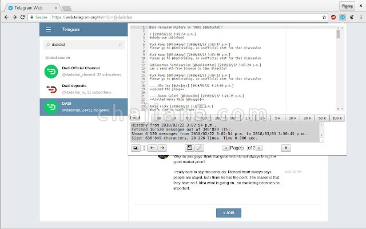Click the page number input field

pyautogui.click(x=244, y=148)
